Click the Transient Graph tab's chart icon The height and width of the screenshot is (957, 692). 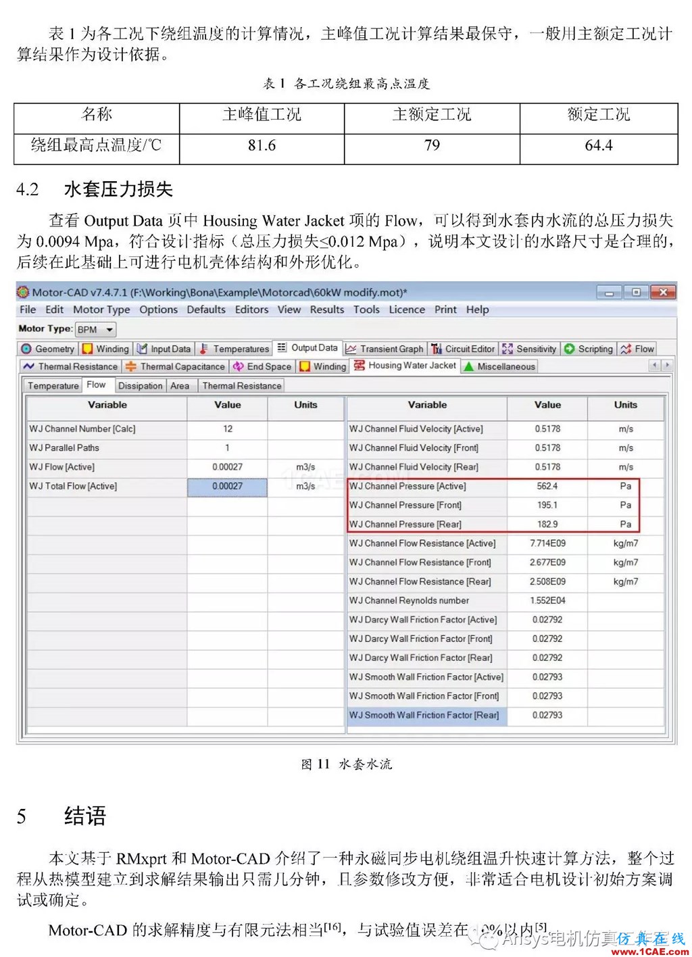351,349
